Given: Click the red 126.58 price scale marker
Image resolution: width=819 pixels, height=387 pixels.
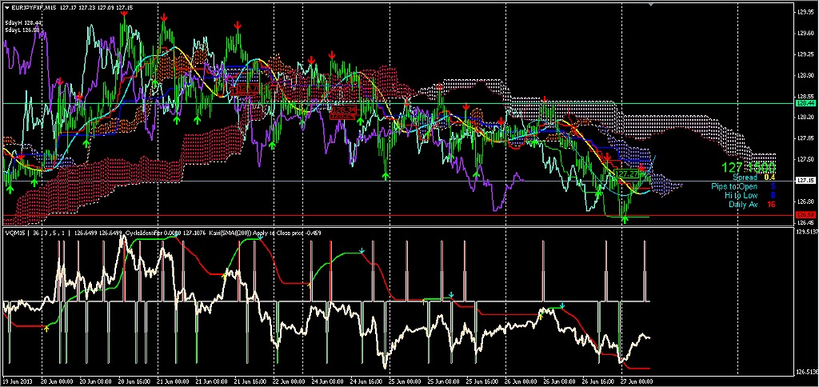Looking at the screenshot, I should click(x=805, y=215).
